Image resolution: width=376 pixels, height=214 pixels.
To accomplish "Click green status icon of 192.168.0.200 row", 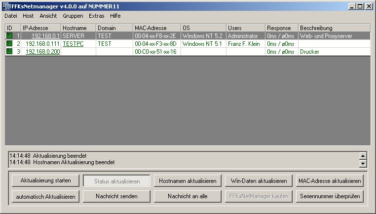I will [9, 51].
